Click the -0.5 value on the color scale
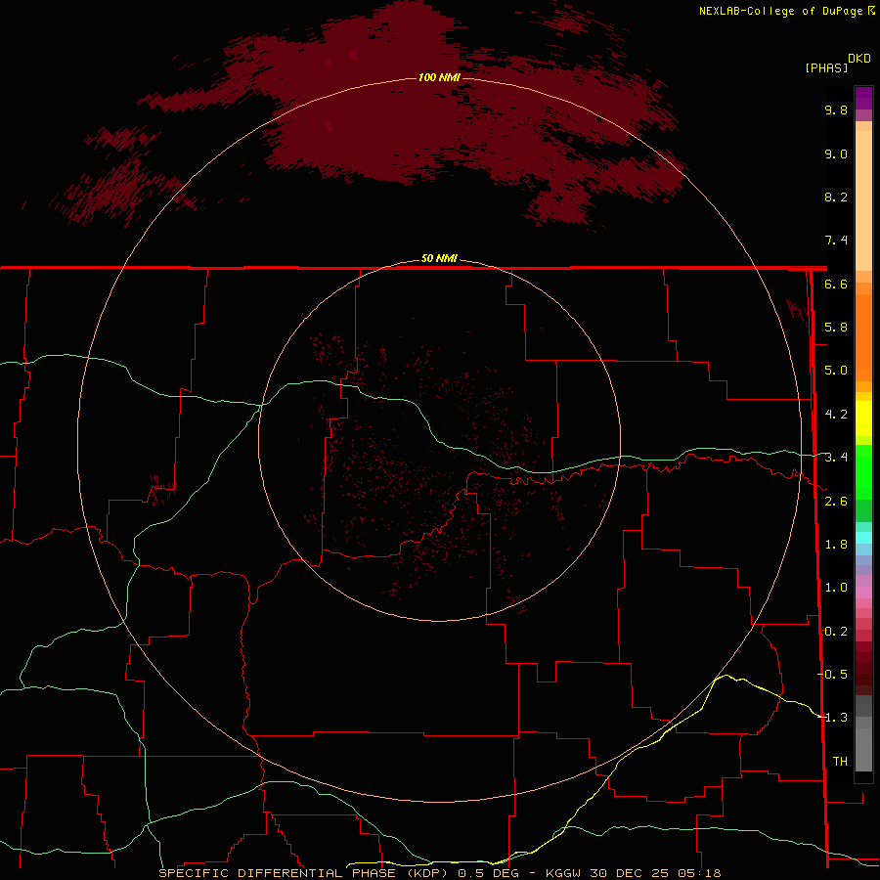Image resolution: width=880 pixels, height=880 pixels. coord(832,675)
